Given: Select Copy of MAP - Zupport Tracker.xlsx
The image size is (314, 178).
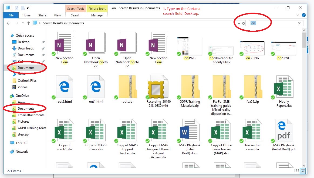Looking at the screenshot, I should point(127,137).
